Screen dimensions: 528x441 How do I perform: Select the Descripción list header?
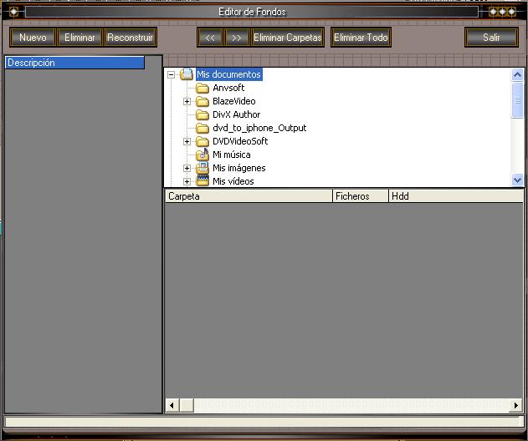tap(74, 63)
